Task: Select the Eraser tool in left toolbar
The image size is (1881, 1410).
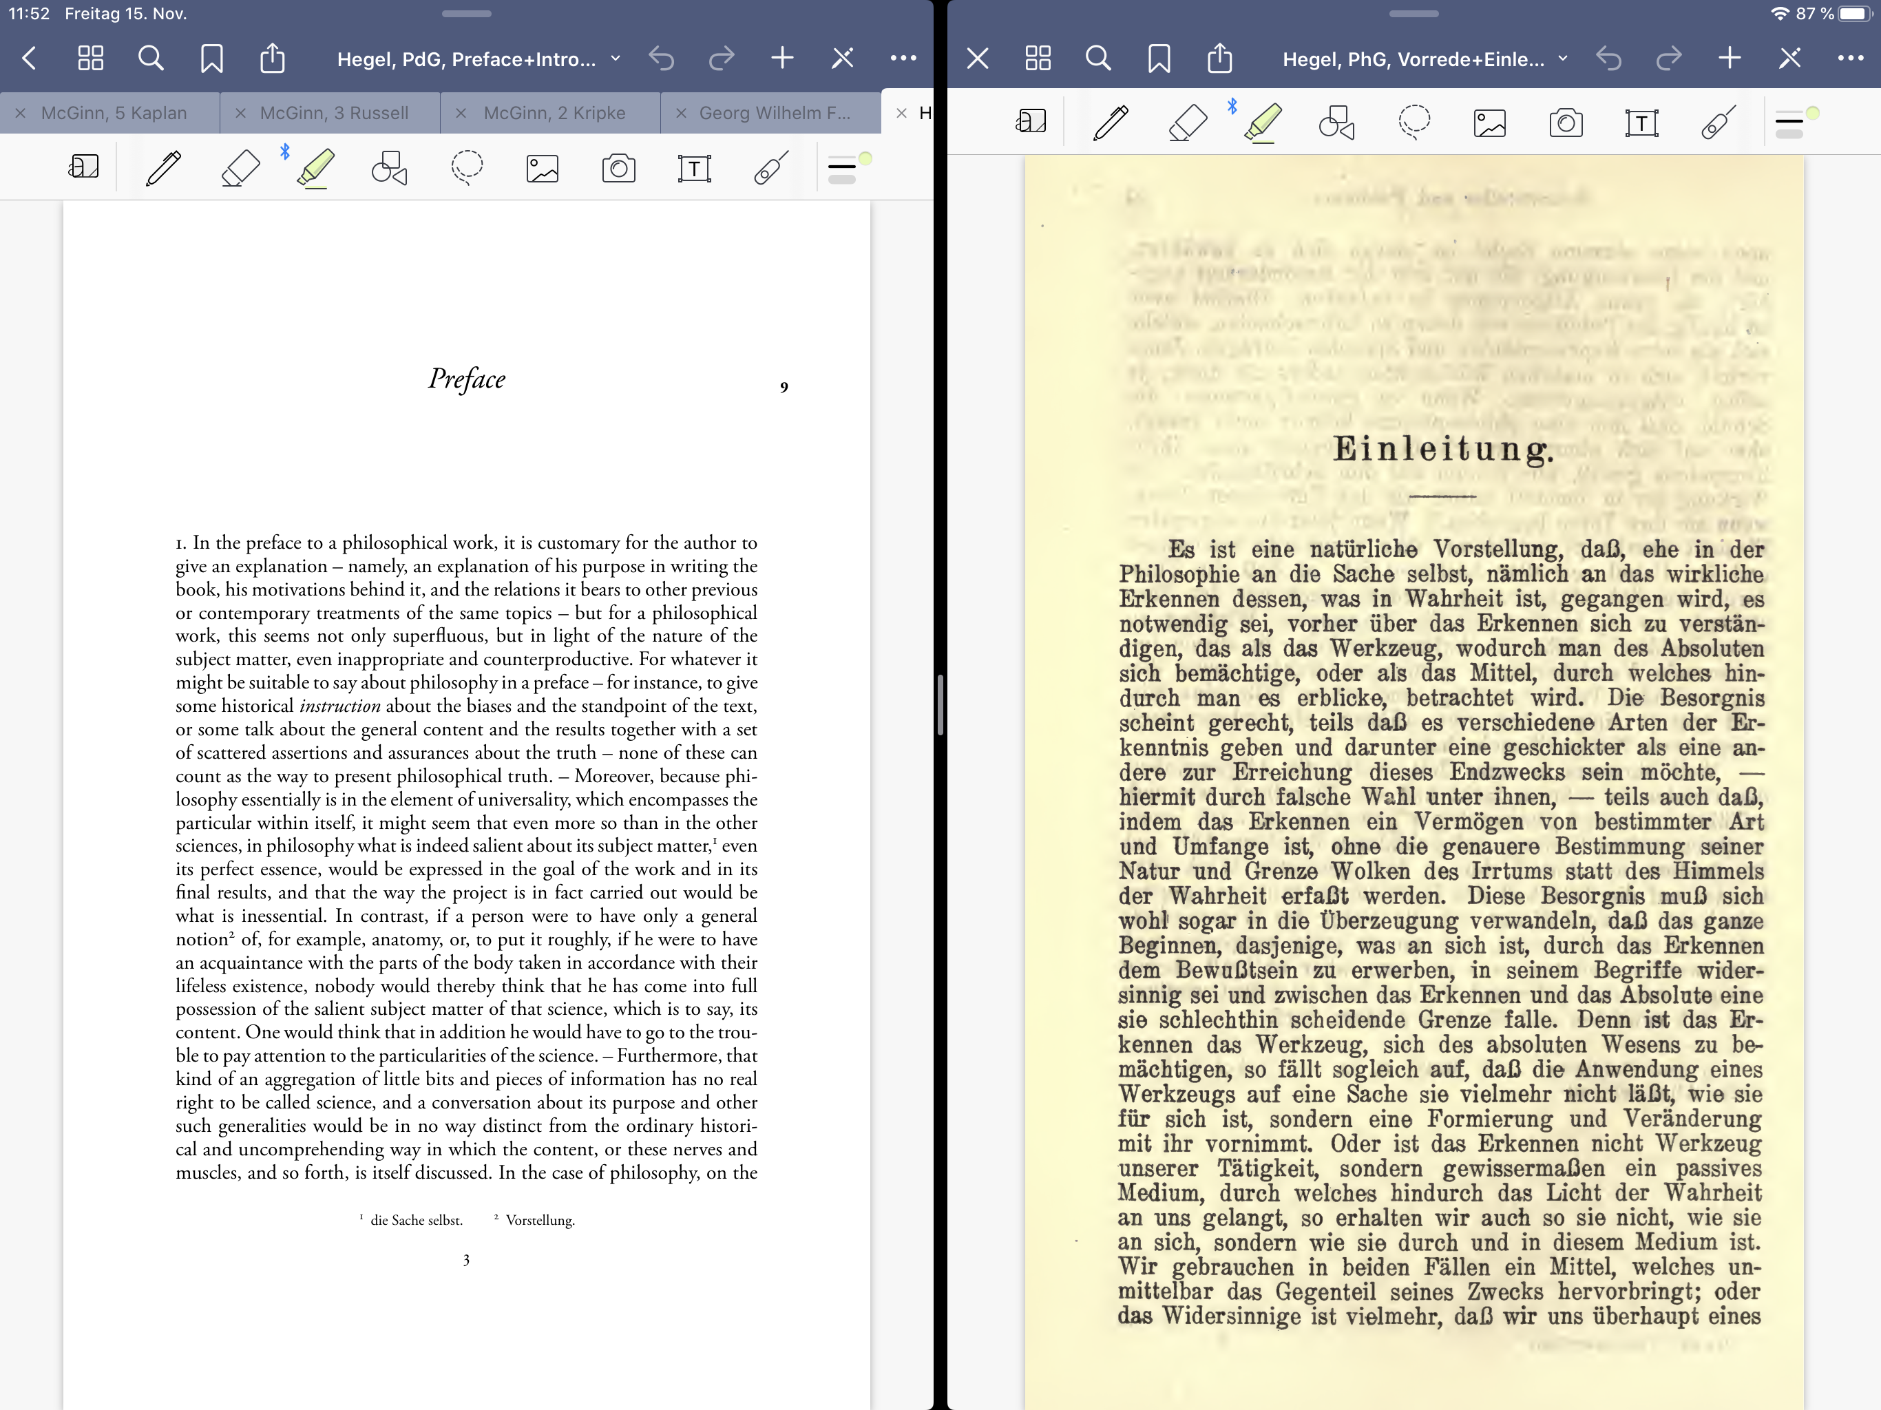Action: point(241,167)
